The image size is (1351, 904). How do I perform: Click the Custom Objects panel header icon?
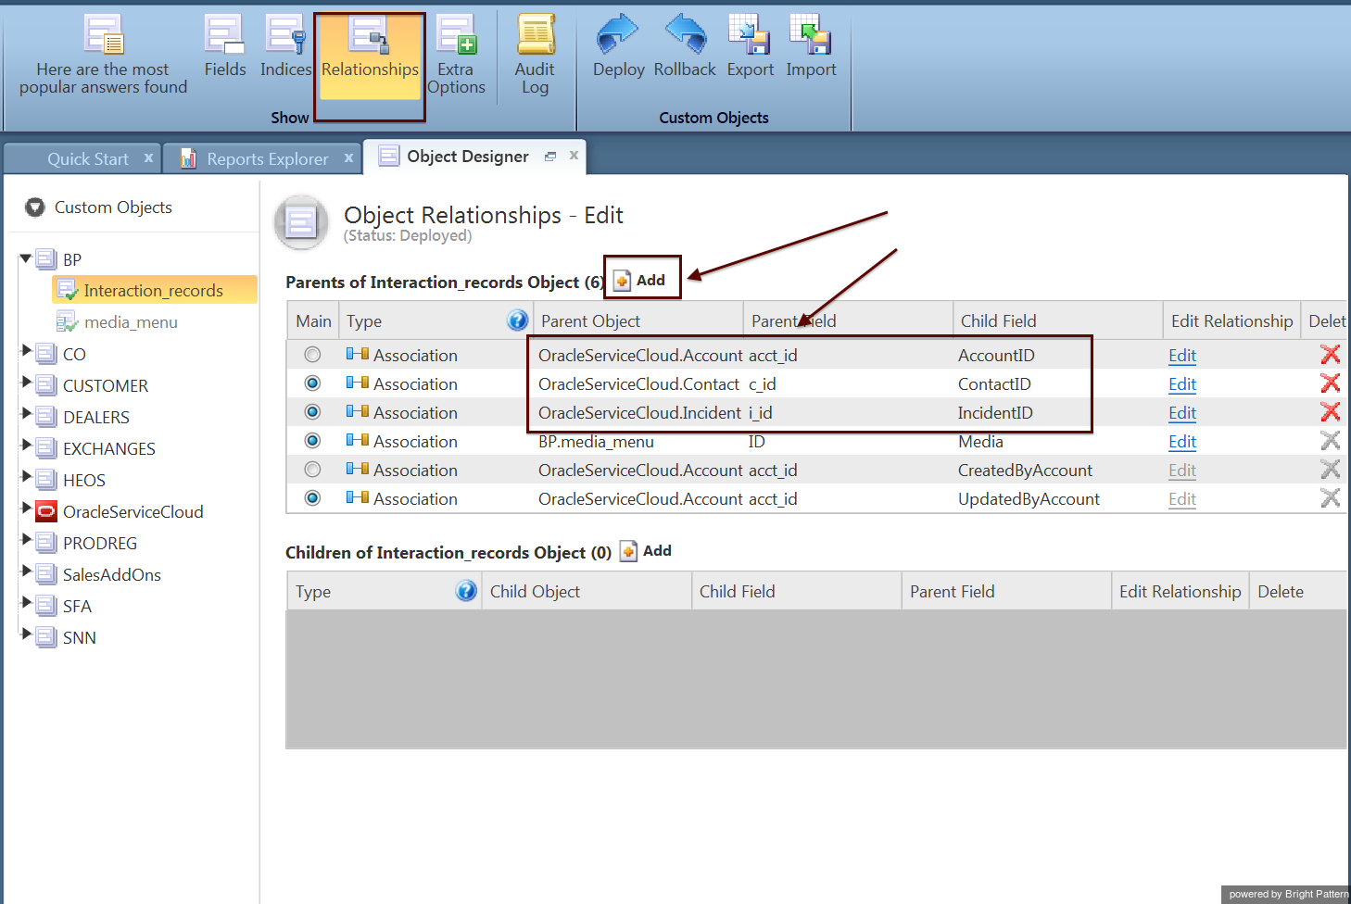(x=35, y=207)
